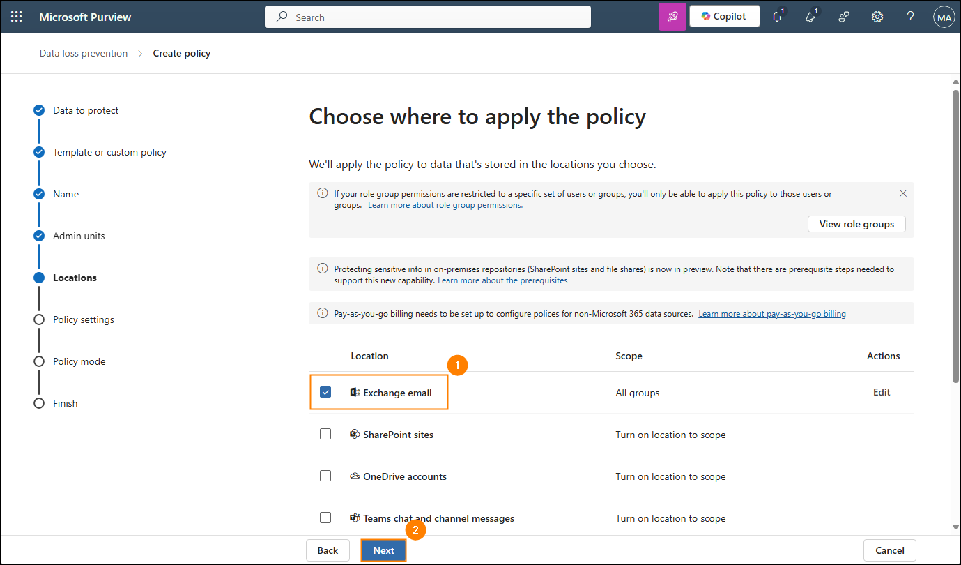Click the SharePoint sites icon
Image resolution: width=961 pixels, height=565 pixels.
pyautogui.click(x=355, y=434)
